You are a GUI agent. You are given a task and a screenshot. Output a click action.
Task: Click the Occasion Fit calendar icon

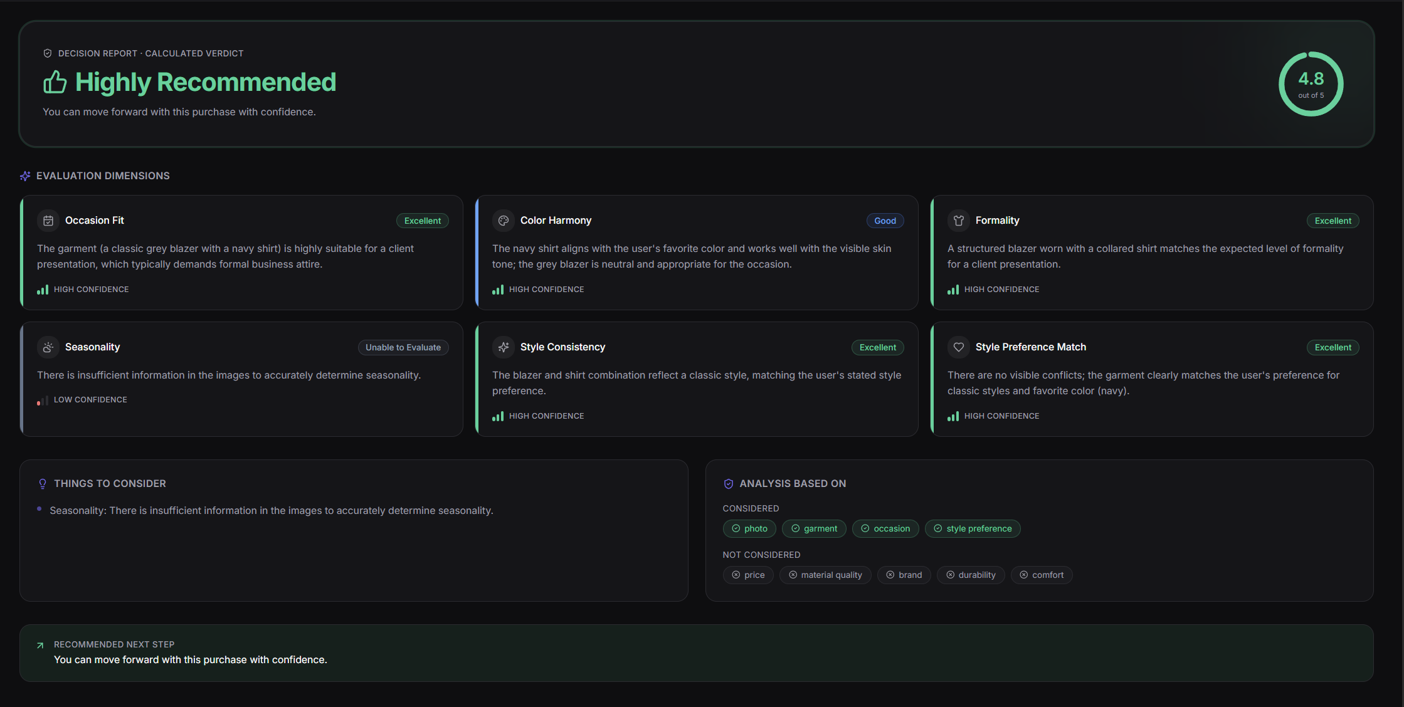point(48,221)
